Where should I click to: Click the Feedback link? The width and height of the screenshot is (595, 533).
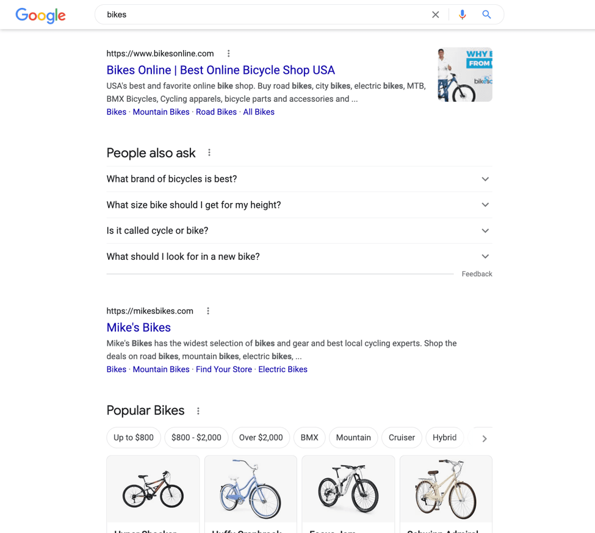[x=477, y=274]
